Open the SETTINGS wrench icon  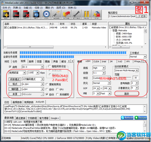pyautogui.click(x=77, y=15)
